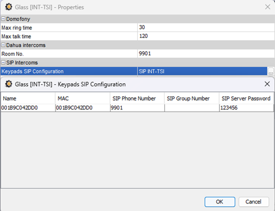Screen dimensions: 275x211
Task: Click the gear icon in Properties title bar
Action: [x=9, y=7]
